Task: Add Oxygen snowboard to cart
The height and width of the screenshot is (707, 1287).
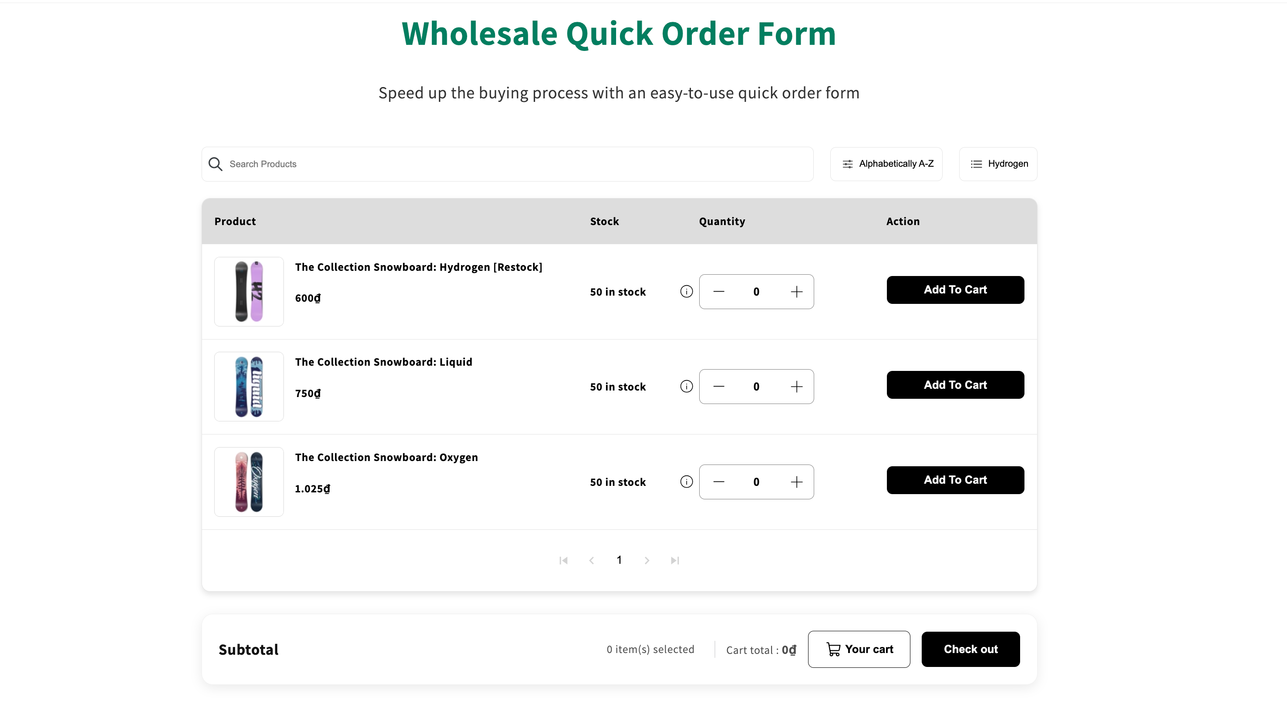Action: tap(955, 480)
